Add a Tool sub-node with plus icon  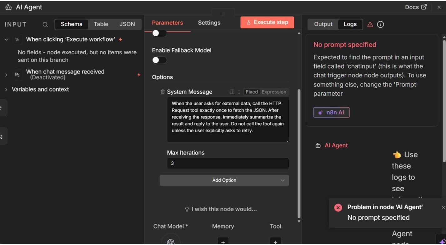coord(275,242)
